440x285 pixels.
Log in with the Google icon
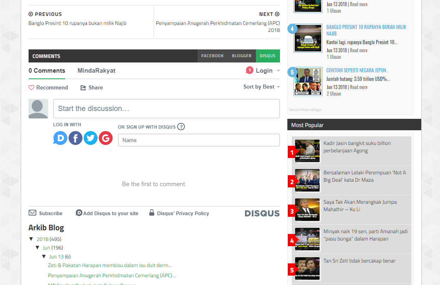tap(106, 138)
